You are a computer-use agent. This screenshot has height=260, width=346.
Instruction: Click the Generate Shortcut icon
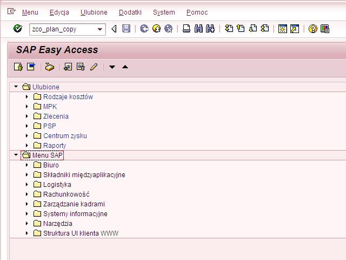pos(295,29)
